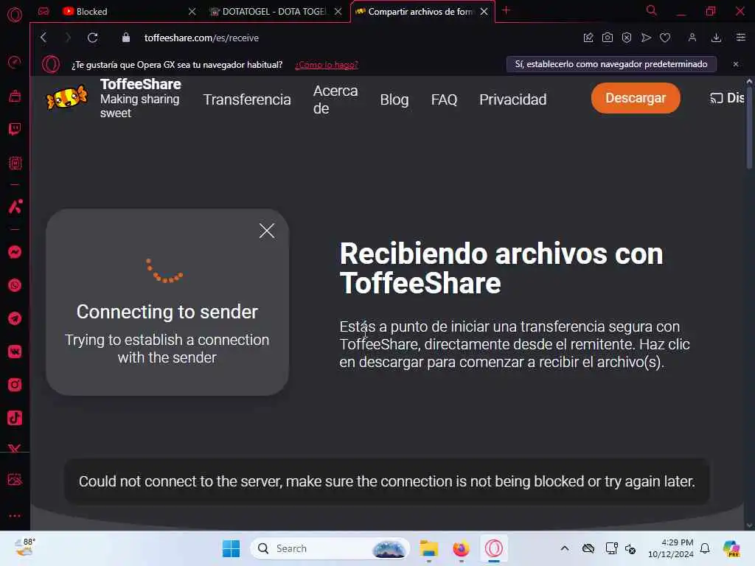The height and width of the screenshot is (566, 755).
Task: Open the edit page pencil icon
Action: click(x=588, y=38)
